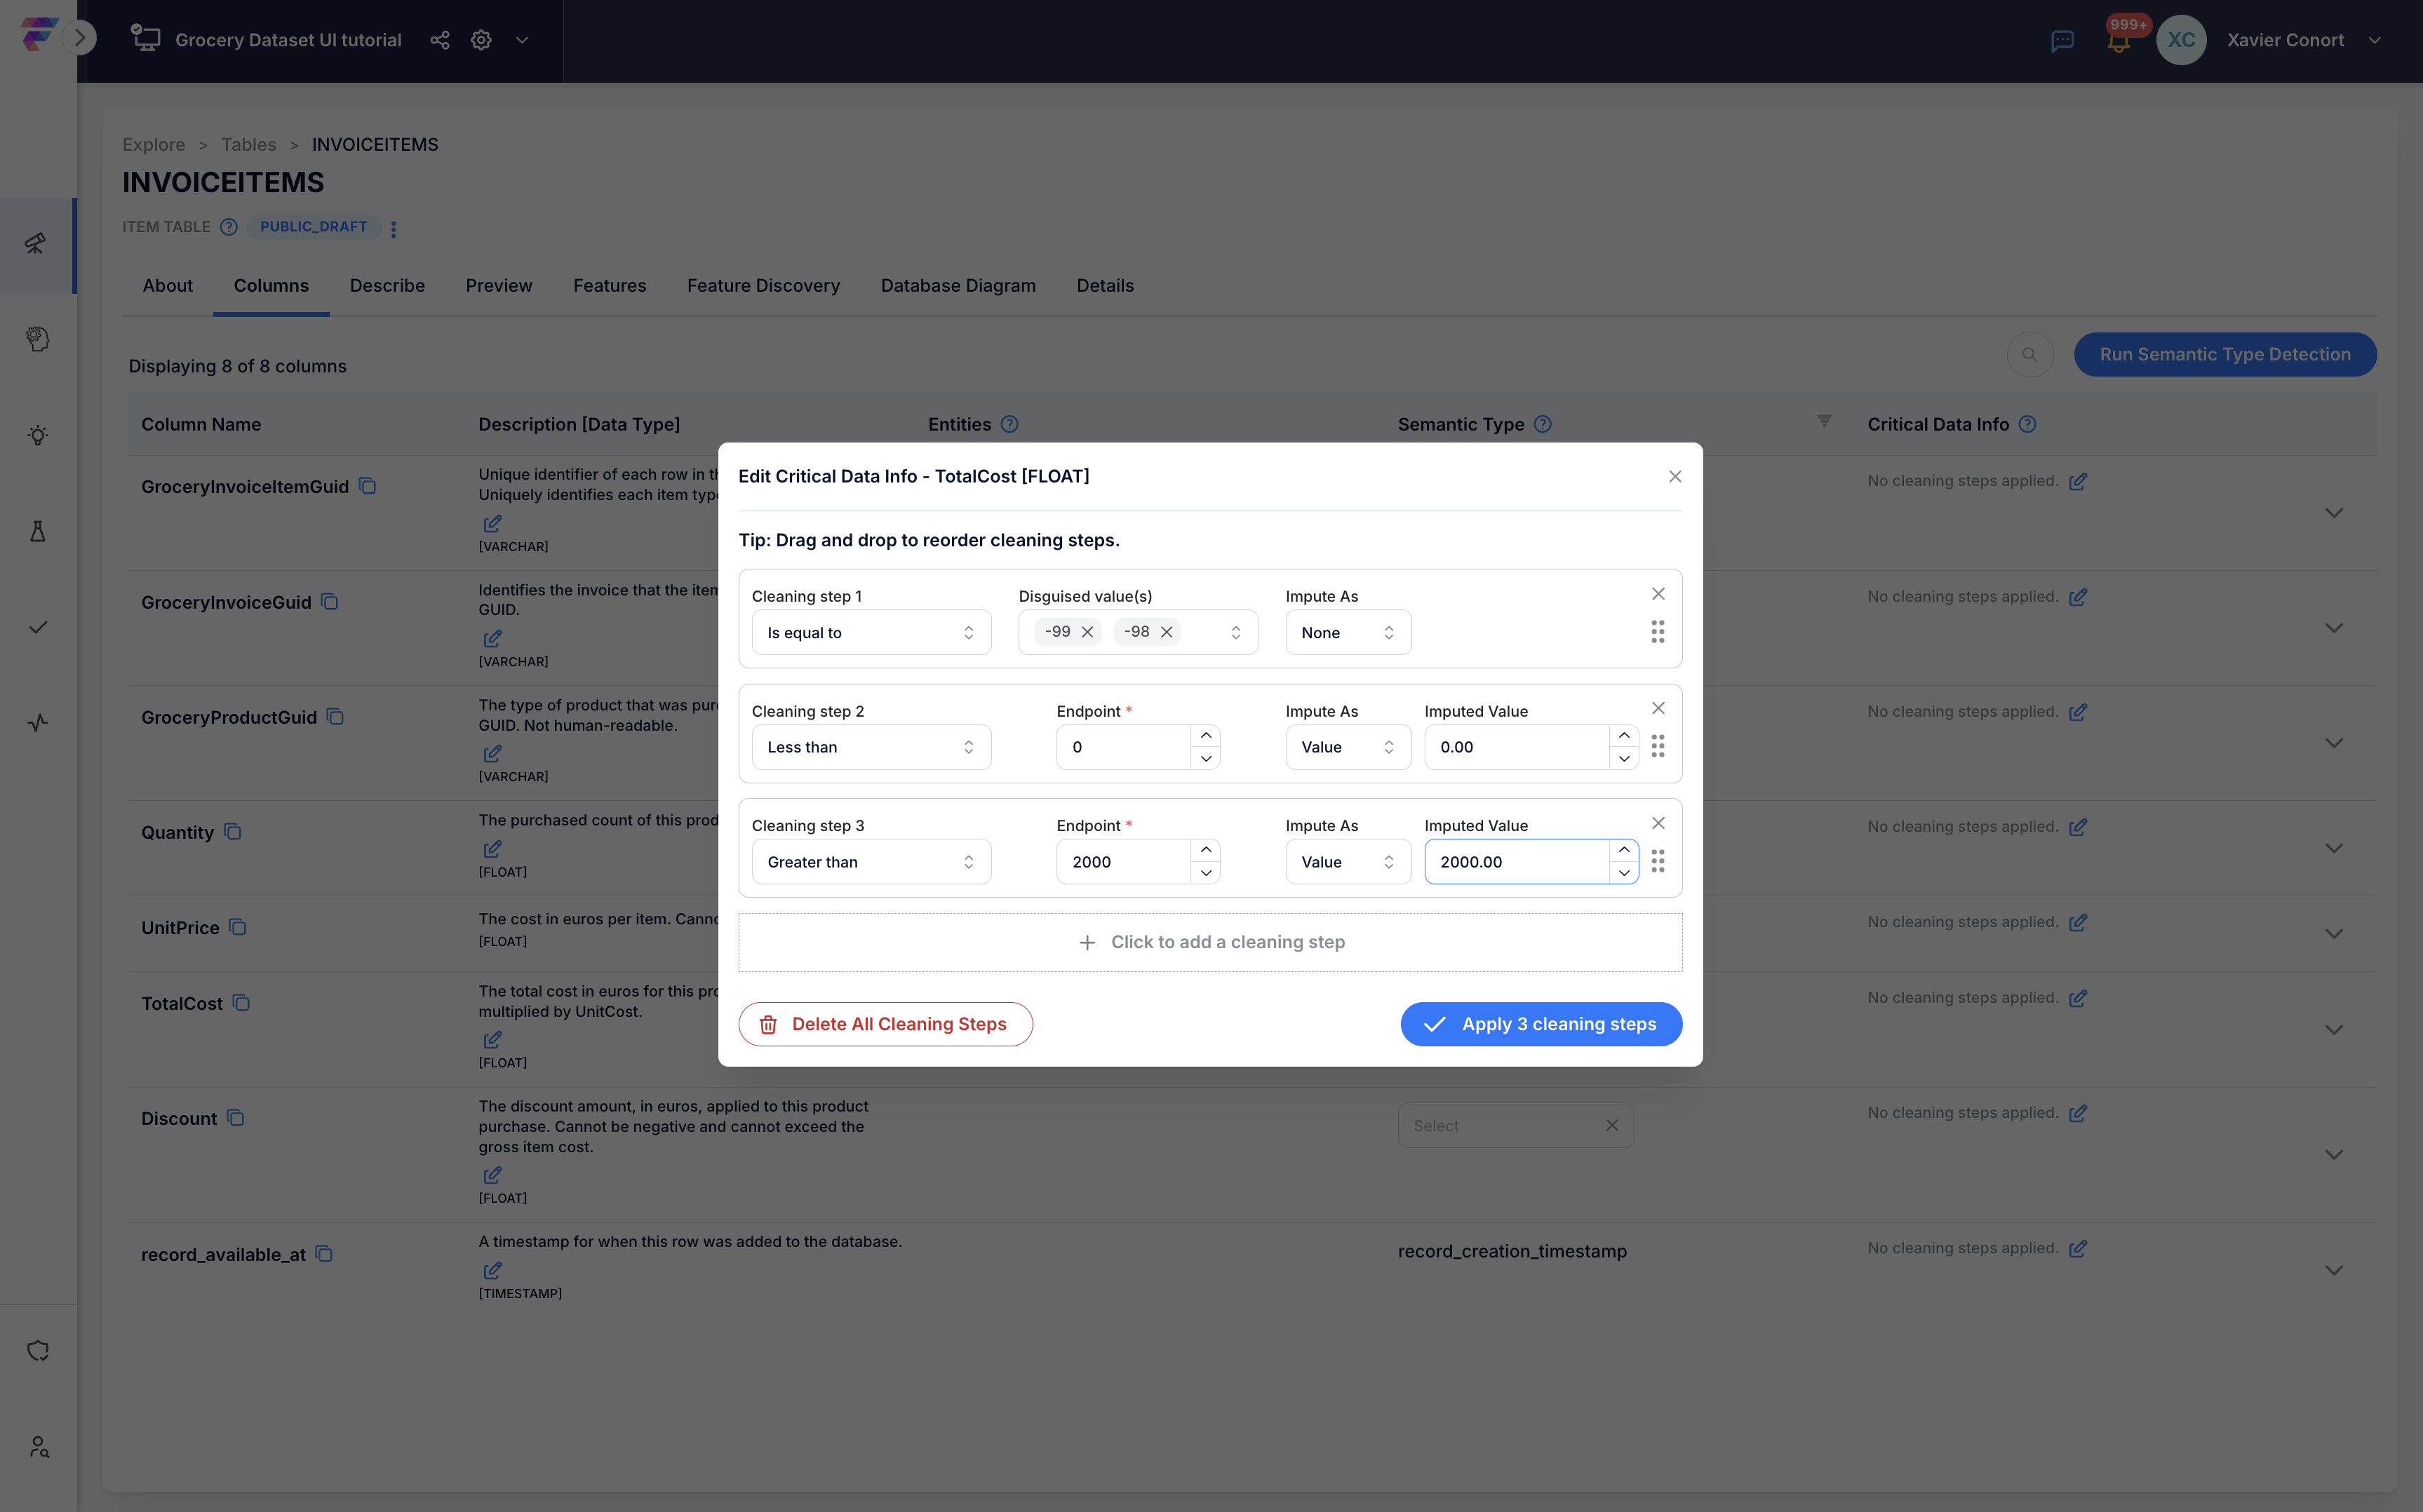Click Delete All Cleaning Steps button
The height and width of the screenshot is (1512, 2423).
(885, 1024)
